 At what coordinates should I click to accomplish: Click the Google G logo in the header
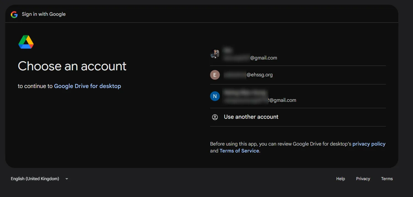coord(14,14)
